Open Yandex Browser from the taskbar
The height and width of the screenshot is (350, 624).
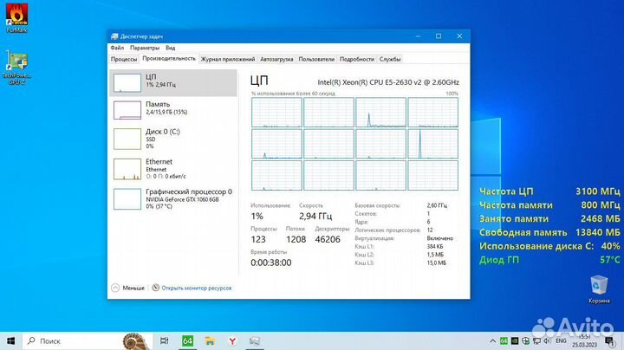click(232, 340)
